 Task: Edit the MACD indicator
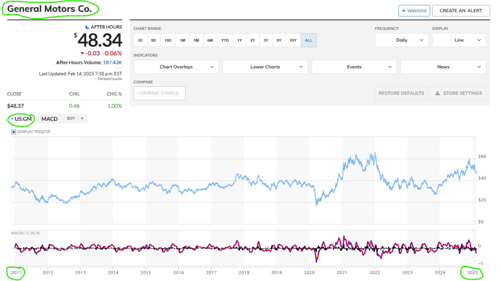(71, 118)
